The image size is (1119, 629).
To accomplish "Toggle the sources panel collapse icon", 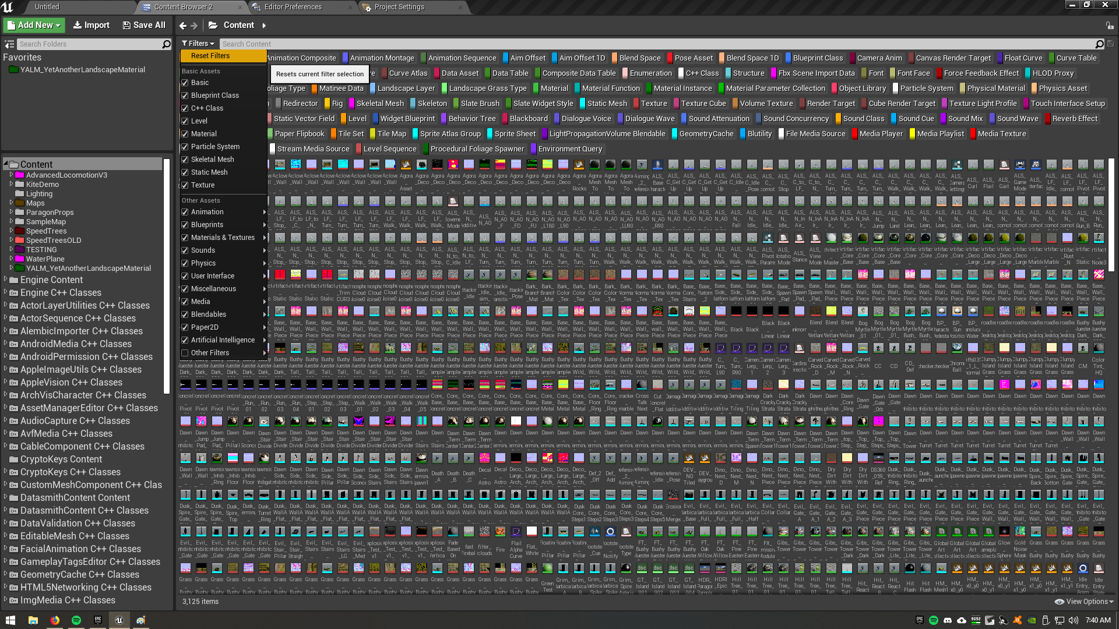I will (9, 44).
